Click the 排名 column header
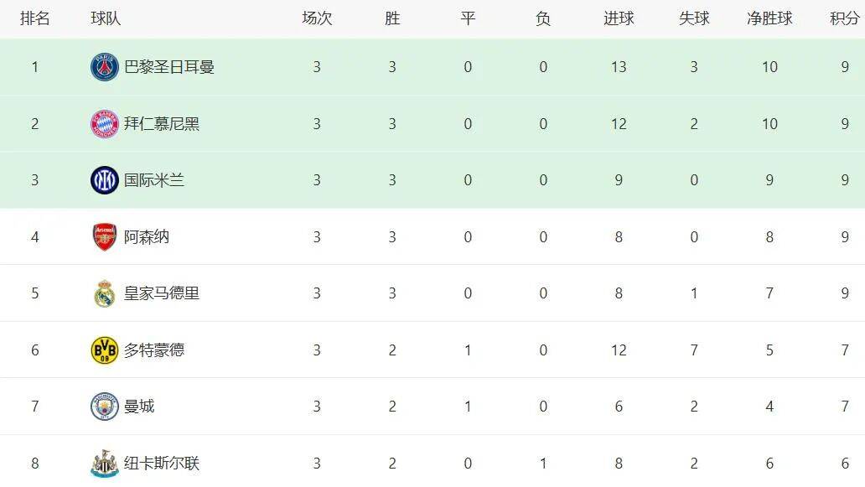Viewport: 865px width, 487px height. [35, 18]
